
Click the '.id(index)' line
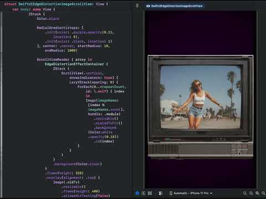pyautogui.click(x=104, y=142)
